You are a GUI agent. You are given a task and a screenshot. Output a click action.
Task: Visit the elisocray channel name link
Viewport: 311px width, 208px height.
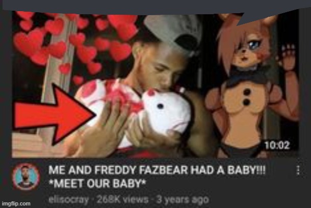coord(69,199)
